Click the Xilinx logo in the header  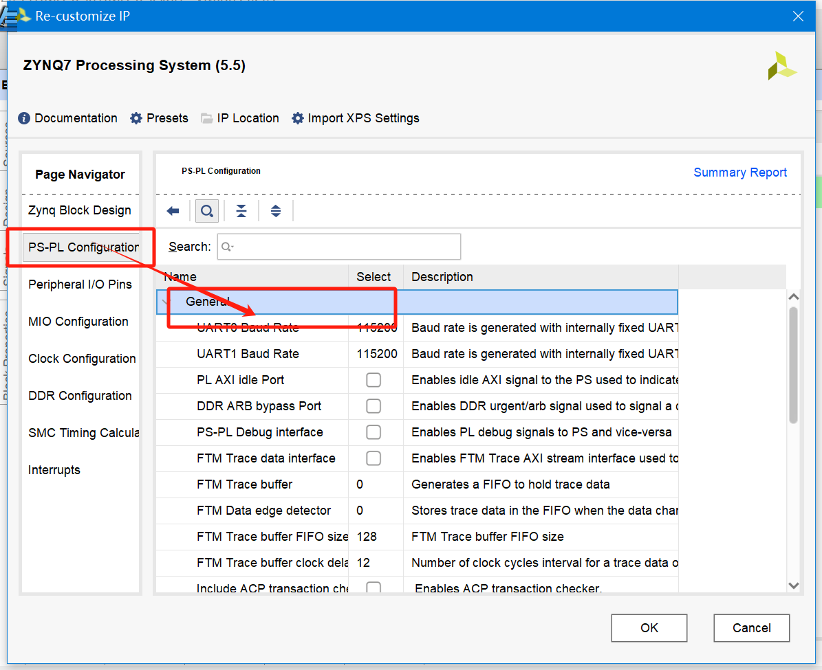point(781,65)
